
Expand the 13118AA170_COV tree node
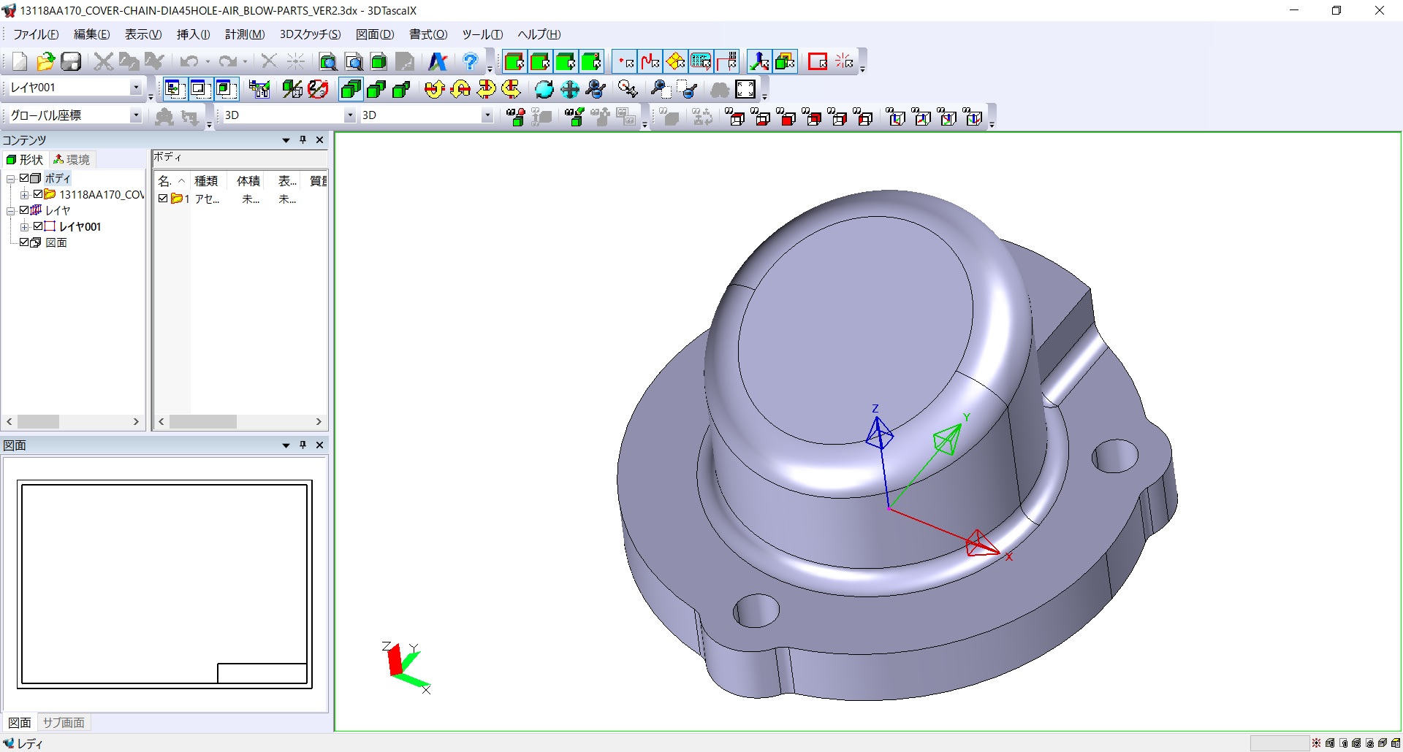24,195
